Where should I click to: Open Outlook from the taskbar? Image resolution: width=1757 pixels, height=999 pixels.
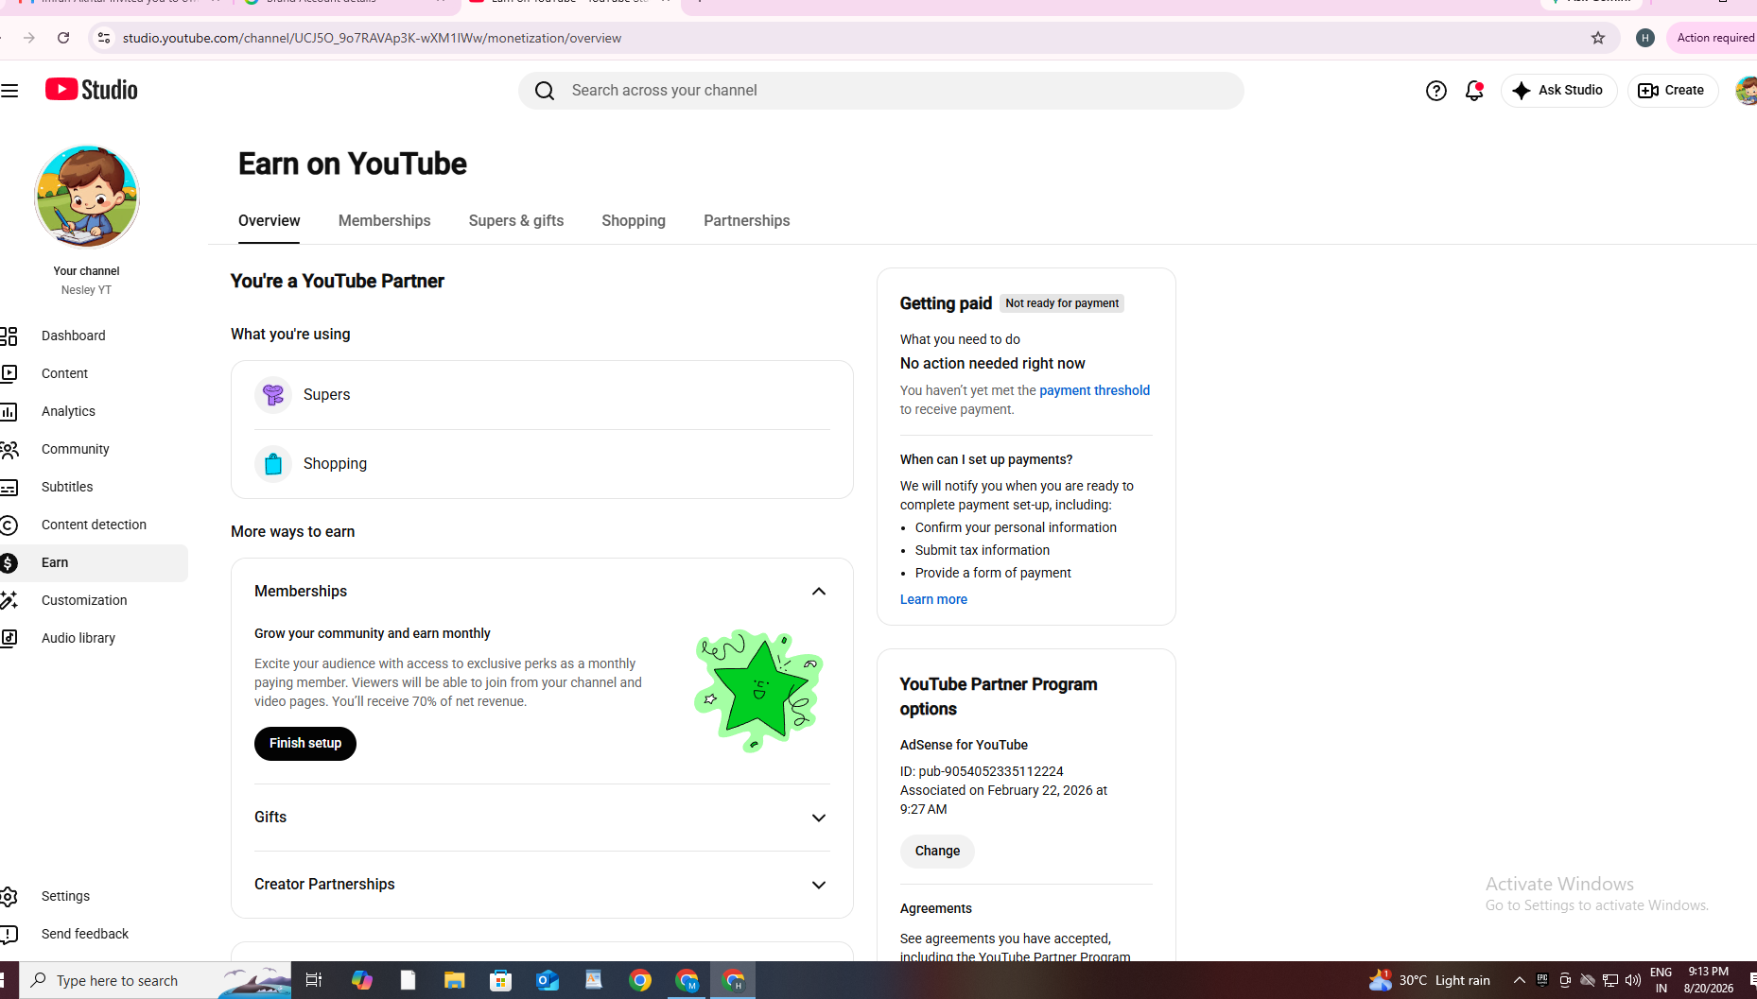(x=548, y=981)
